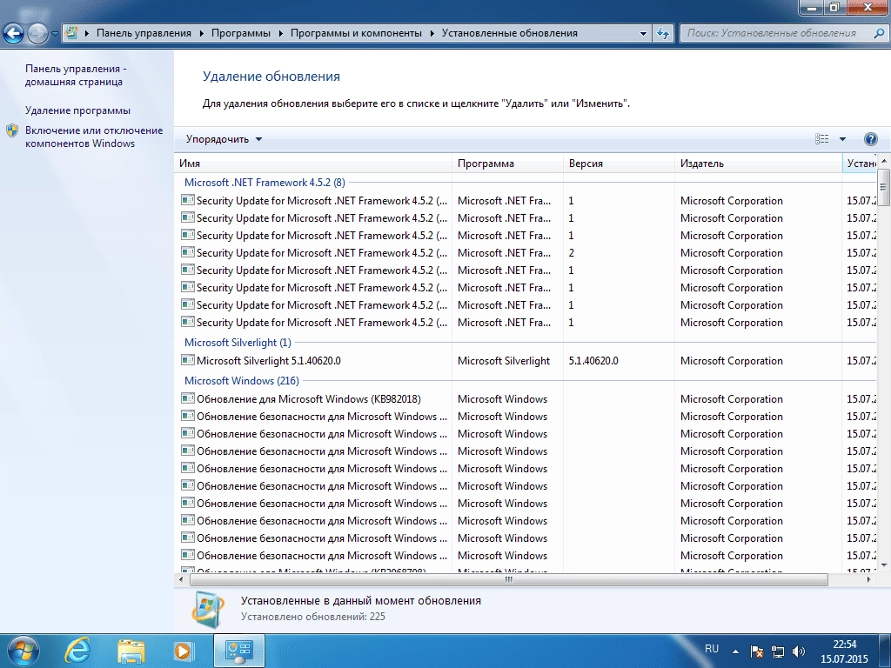
Task: Click the magnifier search icon
Action: 879,34
